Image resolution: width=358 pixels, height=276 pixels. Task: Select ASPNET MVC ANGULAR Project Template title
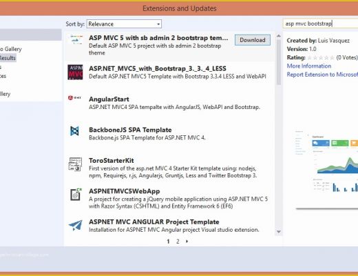(154, 221)
